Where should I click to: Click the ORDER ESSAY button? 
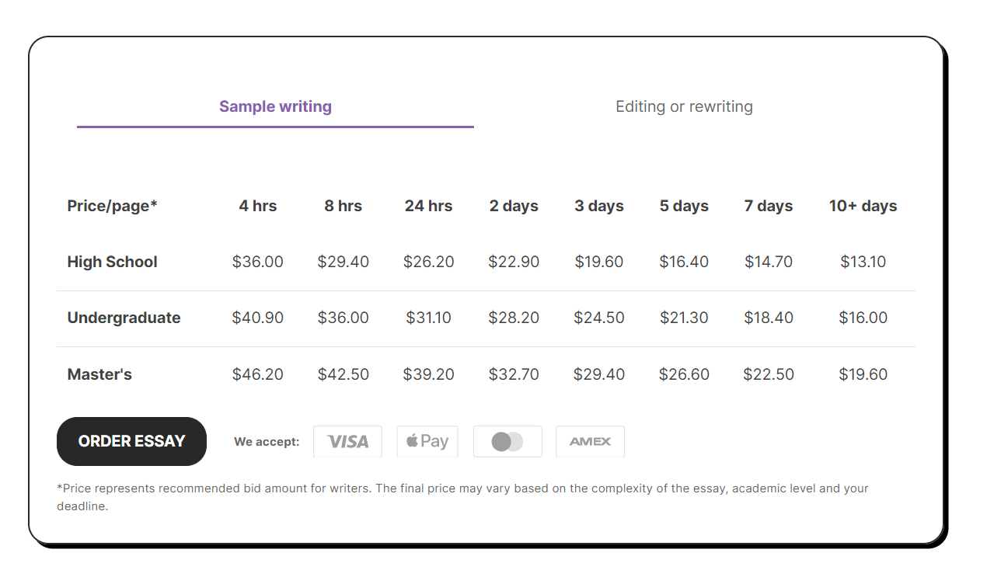pyautogui.click(x=131, y=441)
